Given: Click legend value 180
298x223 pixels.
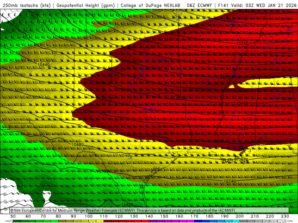Looking at the screenshot, I should [x=209, y=216].
